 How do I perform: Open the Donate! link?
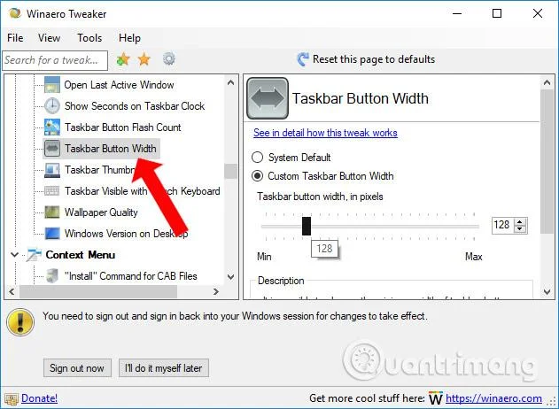(39, 398)
